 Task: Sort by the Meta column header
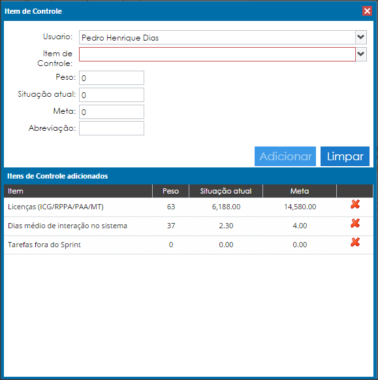tap(300, 191)
